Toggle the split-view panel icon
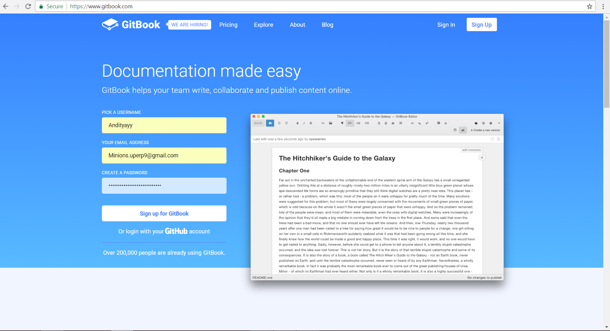 point(455,130)
